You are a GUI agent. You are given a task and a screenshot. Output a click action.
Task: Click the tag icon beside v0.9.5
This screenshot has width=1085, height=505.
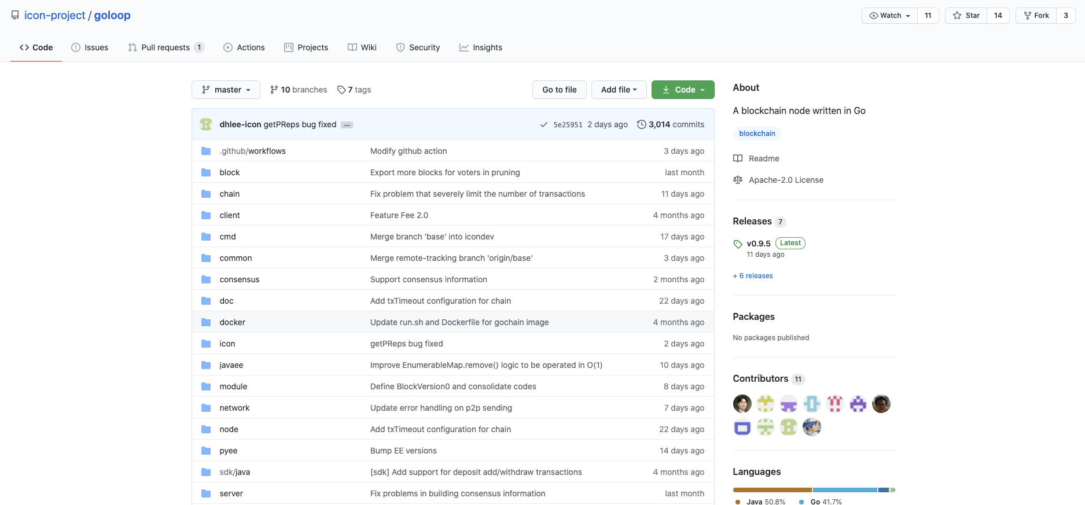pyautogui.click(x=738, y=244)
